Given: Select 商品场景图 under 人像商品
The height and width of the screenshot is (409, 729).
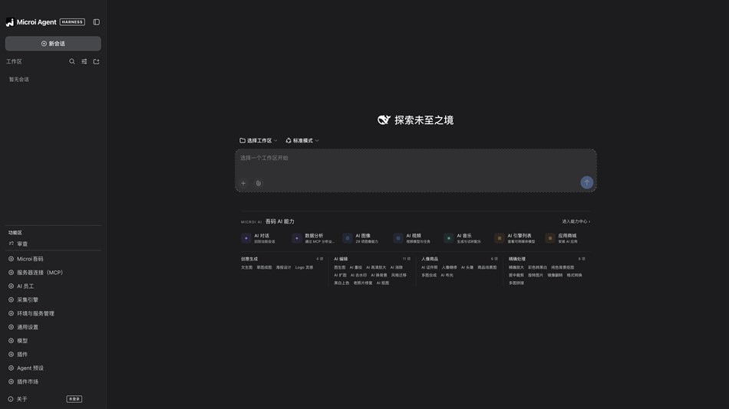Looking at the screenshot, I should [487, 267].
